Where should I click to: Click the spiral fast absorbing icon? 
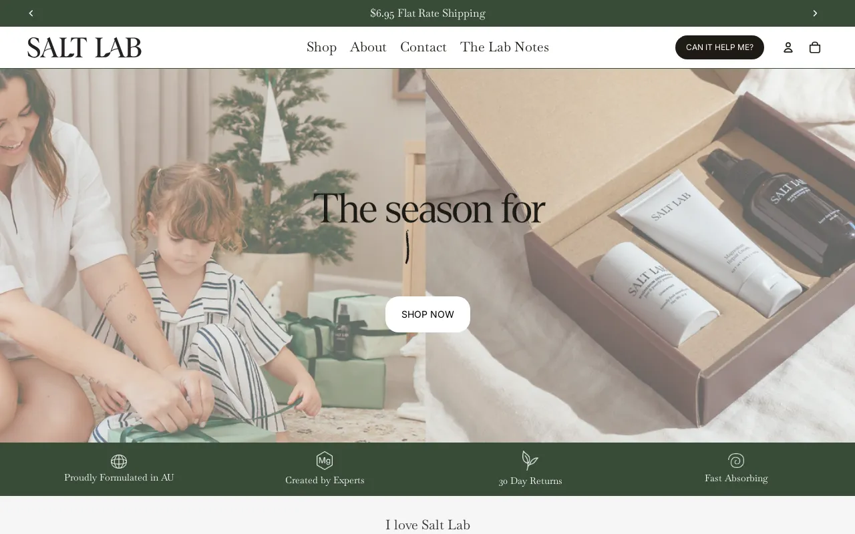pos(736,461)
